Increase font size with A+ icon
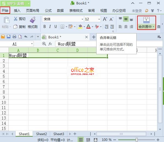The height and width of the screenshot is (142, 164). [105, 19]
